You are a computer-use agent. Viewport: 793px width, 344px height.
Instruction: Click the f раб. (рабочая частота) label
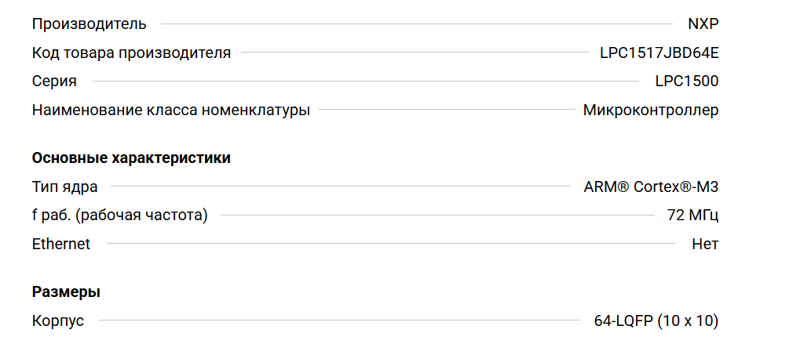click(119, 215)
